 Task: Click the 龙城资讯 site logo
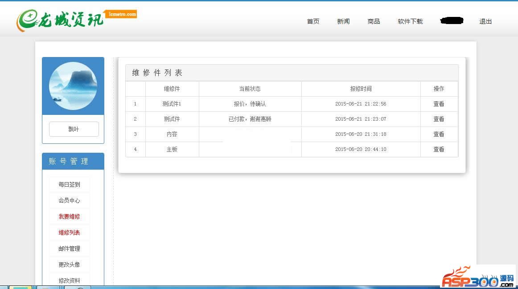click(x=60, y=20)
